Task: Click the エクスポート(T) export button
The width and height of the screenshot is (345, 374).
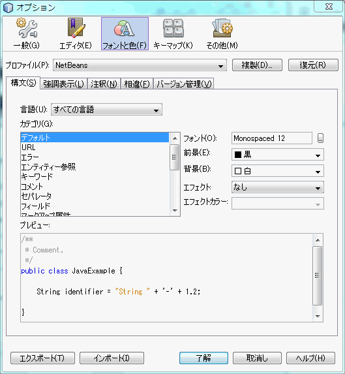Action: 42,358
